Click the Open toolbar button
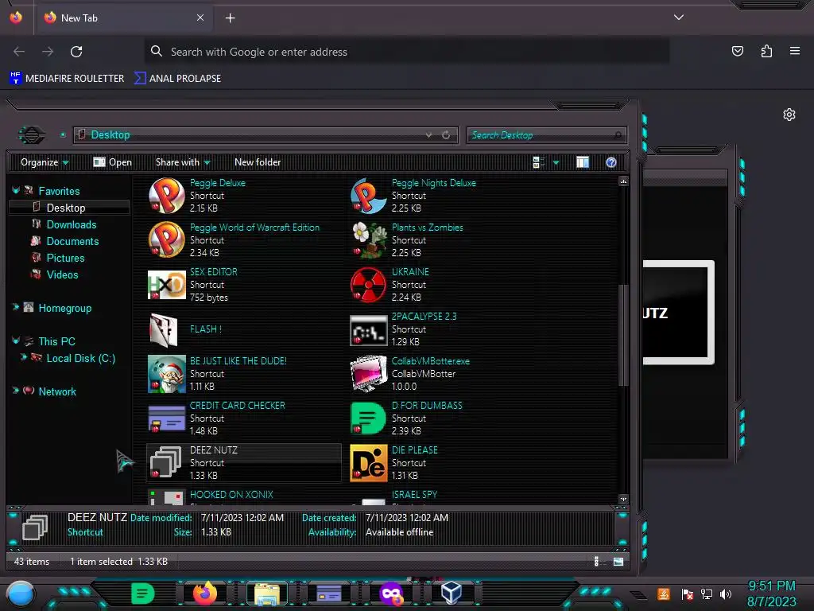 pos(112,162)
